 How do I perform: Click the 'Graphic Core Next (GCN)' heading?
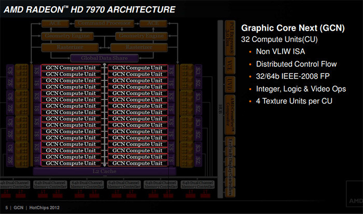pos(293,28)
